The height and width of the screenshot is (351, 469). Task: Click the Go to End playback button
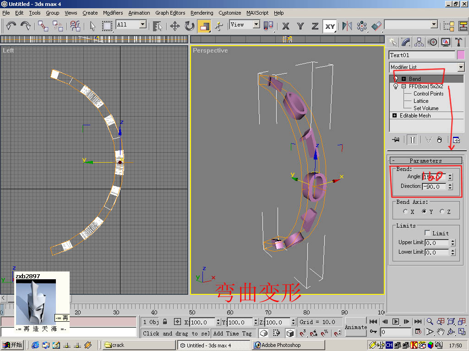pos(418,321)
